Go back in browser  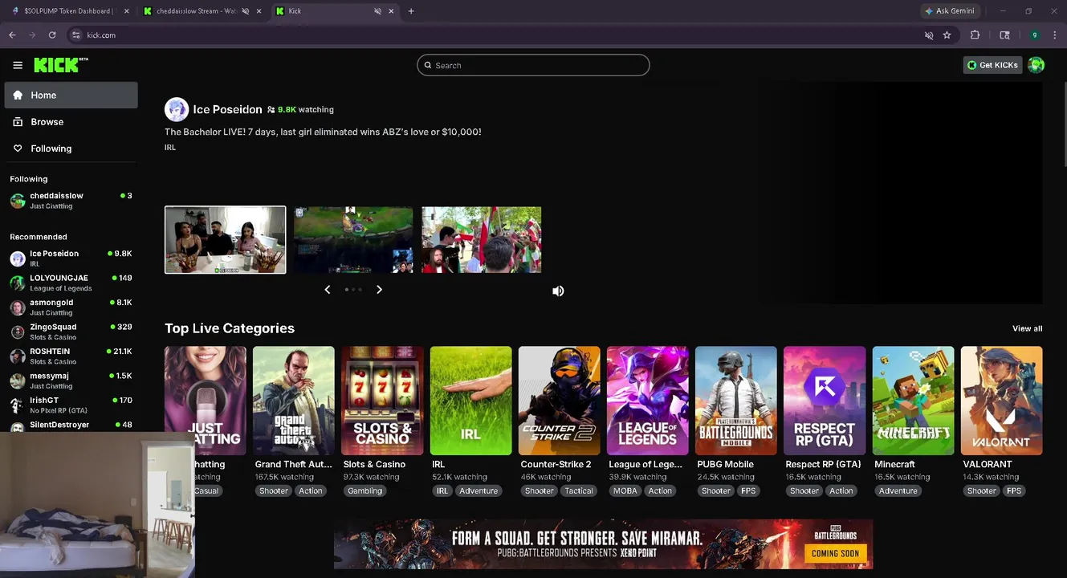pos(12,35)
